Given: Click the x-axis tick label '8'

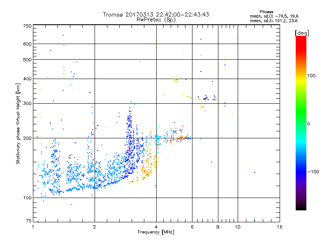Looking at the screenshot, I should pos(218,227).
